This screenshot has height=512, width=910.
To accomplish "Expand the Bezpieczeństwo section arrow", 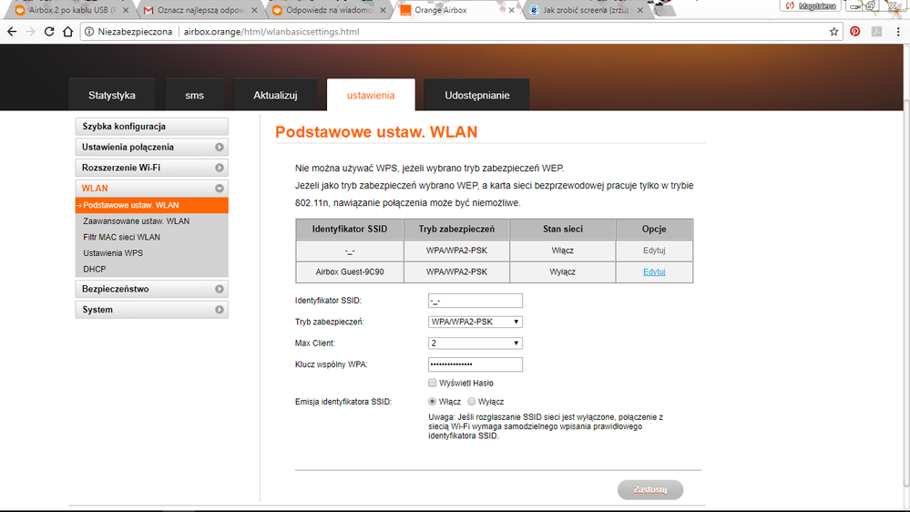I will 220,289.
